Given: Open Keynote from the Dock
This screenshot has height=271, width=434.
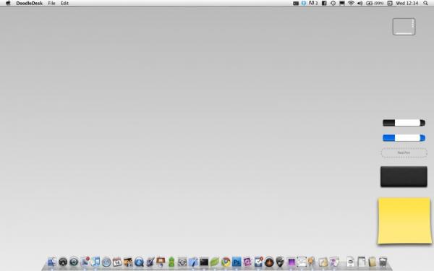Looking at the screenshot, I should 161,262.
